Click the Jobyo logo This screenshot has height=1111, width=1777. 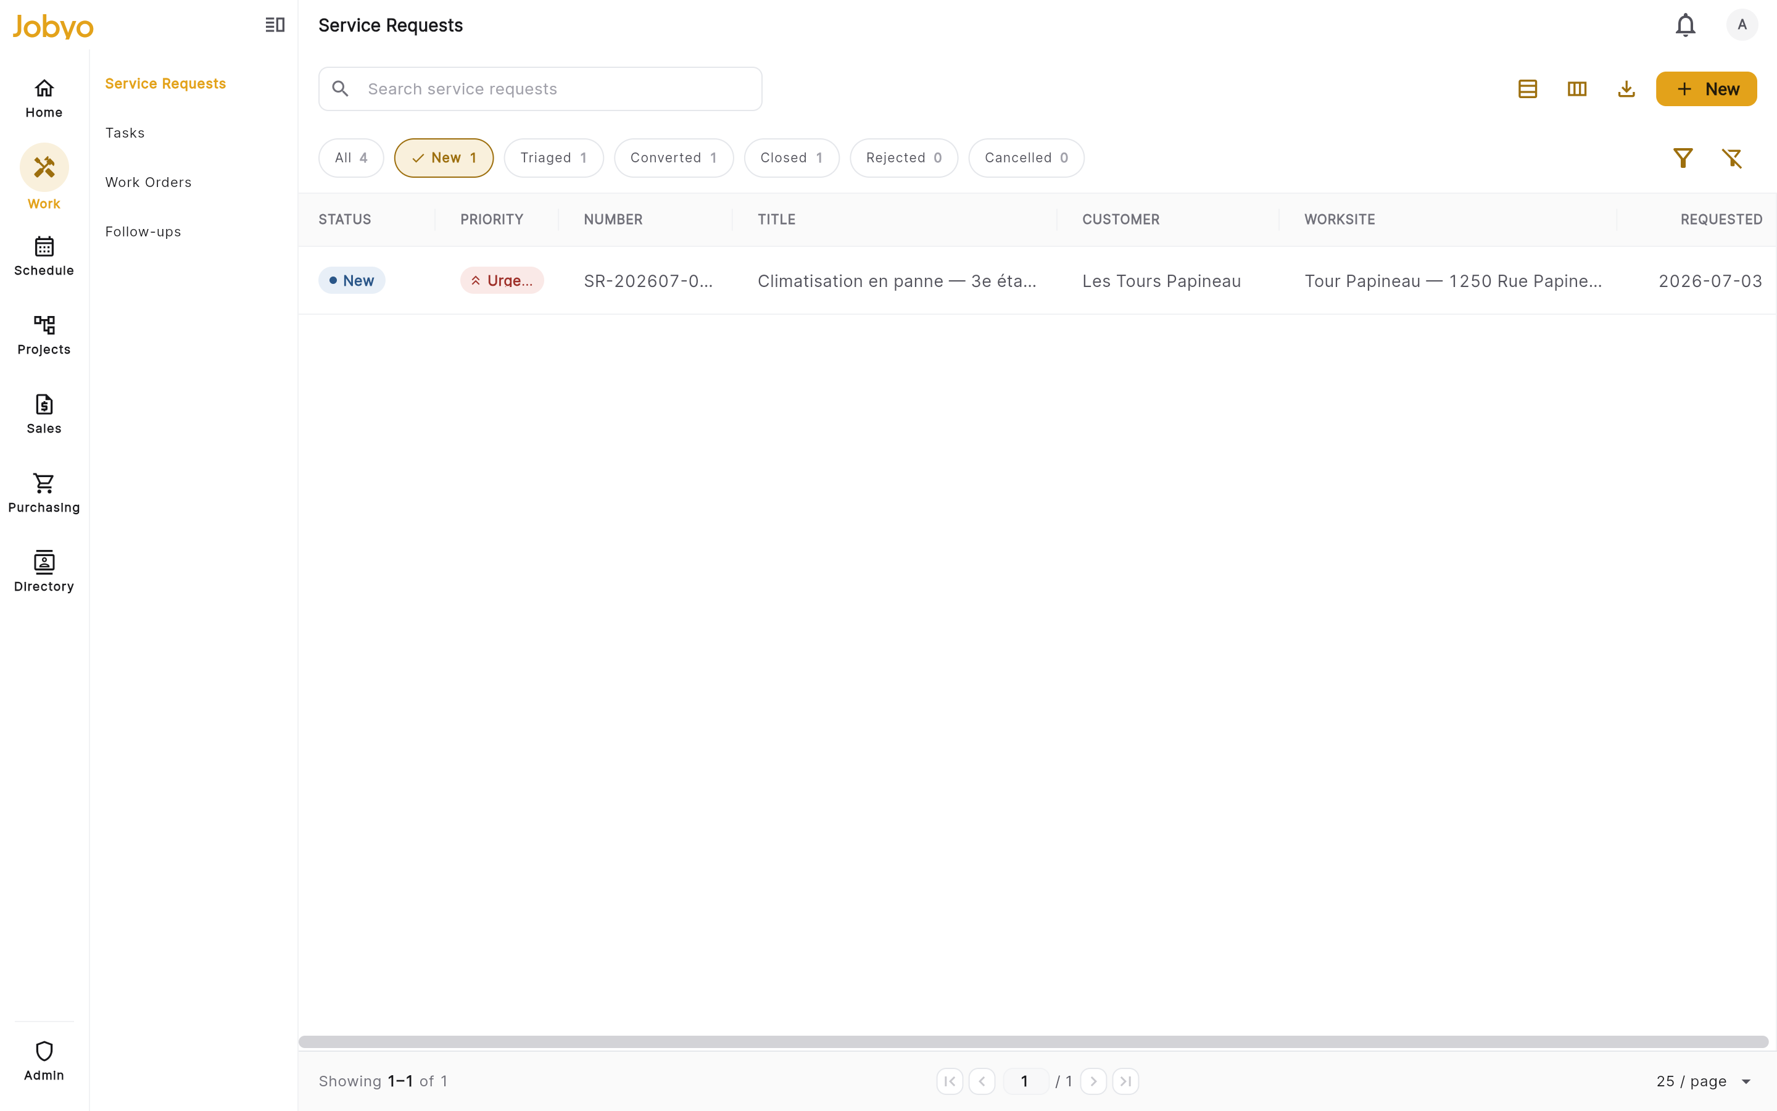pyautogui.click(x=53, y=27)
